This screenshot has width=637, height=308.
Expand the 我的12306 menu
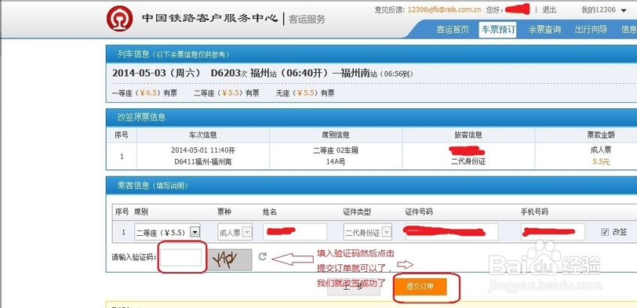pyautogui.click(x=604, y=9)
